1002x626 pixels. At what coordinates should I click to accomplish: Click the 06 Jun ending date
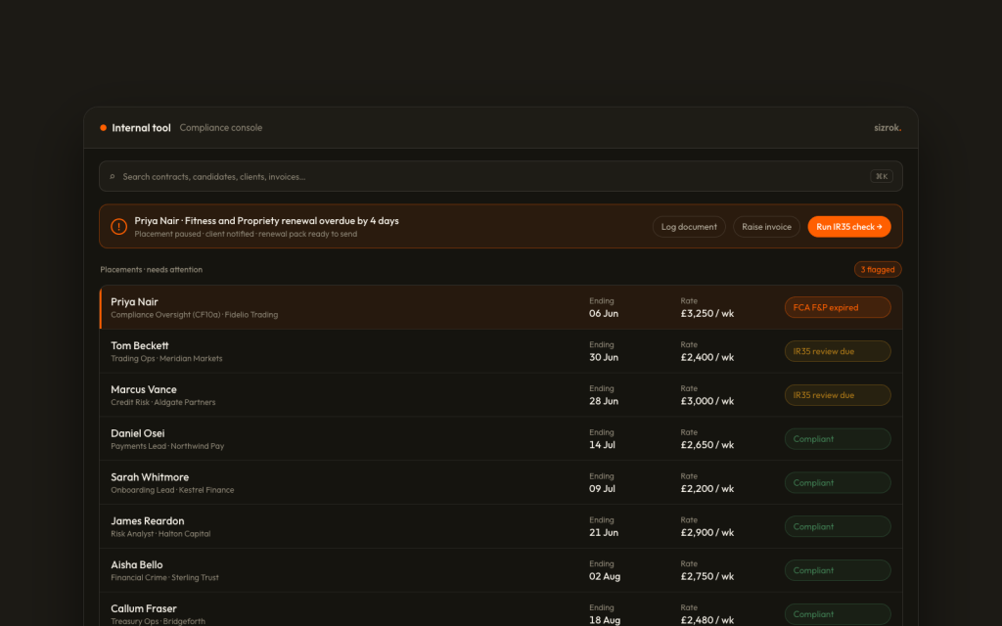(603, 314)
